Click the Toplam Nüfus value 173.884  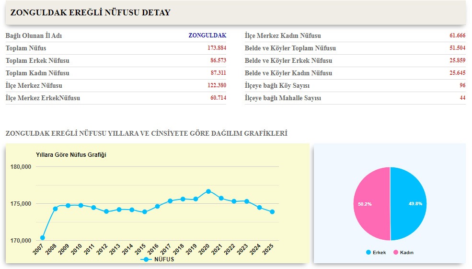click(x=217, y=48)
